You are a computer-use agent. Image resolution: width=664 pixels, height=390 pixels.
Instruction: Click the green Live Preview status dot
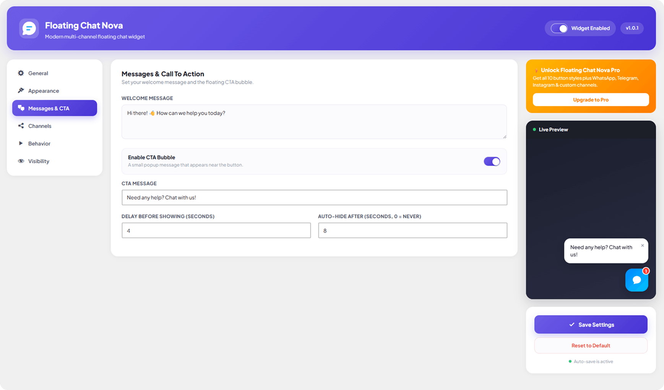coord(534,130)
